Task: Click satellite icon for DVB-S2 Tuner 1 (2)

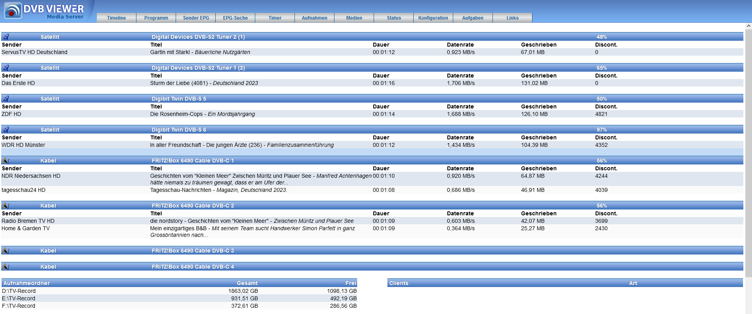Action: 6,68
